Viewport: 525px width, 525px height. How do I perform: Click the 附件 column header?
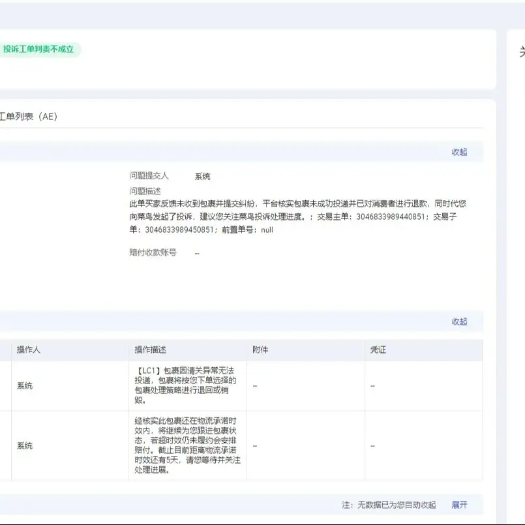(260, 350)
